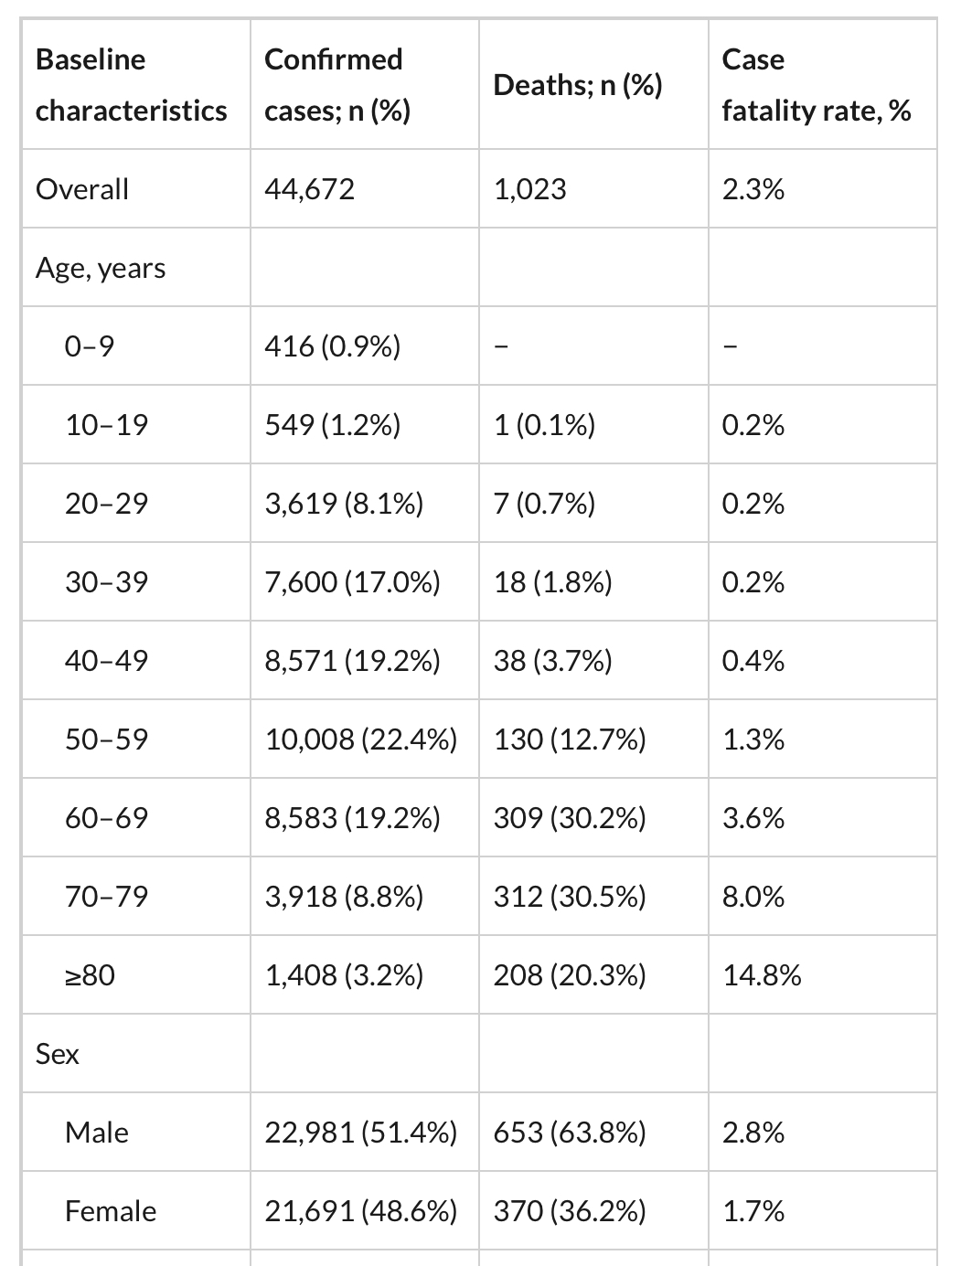The height and width of the screenshot is (1266, 961).
Task: Click the Baseline characteristics column header
Action: 131,85
